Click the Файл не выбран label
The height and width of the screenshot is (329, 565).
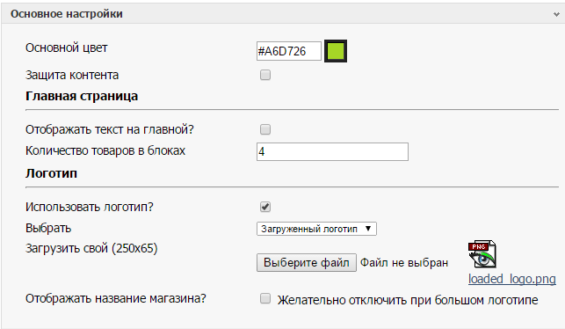[x=404, y=263]
